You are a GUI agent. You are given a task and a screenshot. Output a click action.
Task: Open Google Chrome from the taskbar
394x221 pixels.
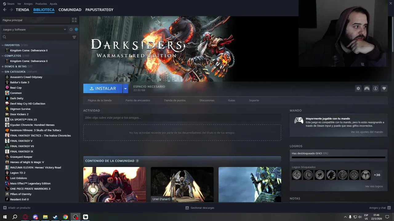coord(65,217)
